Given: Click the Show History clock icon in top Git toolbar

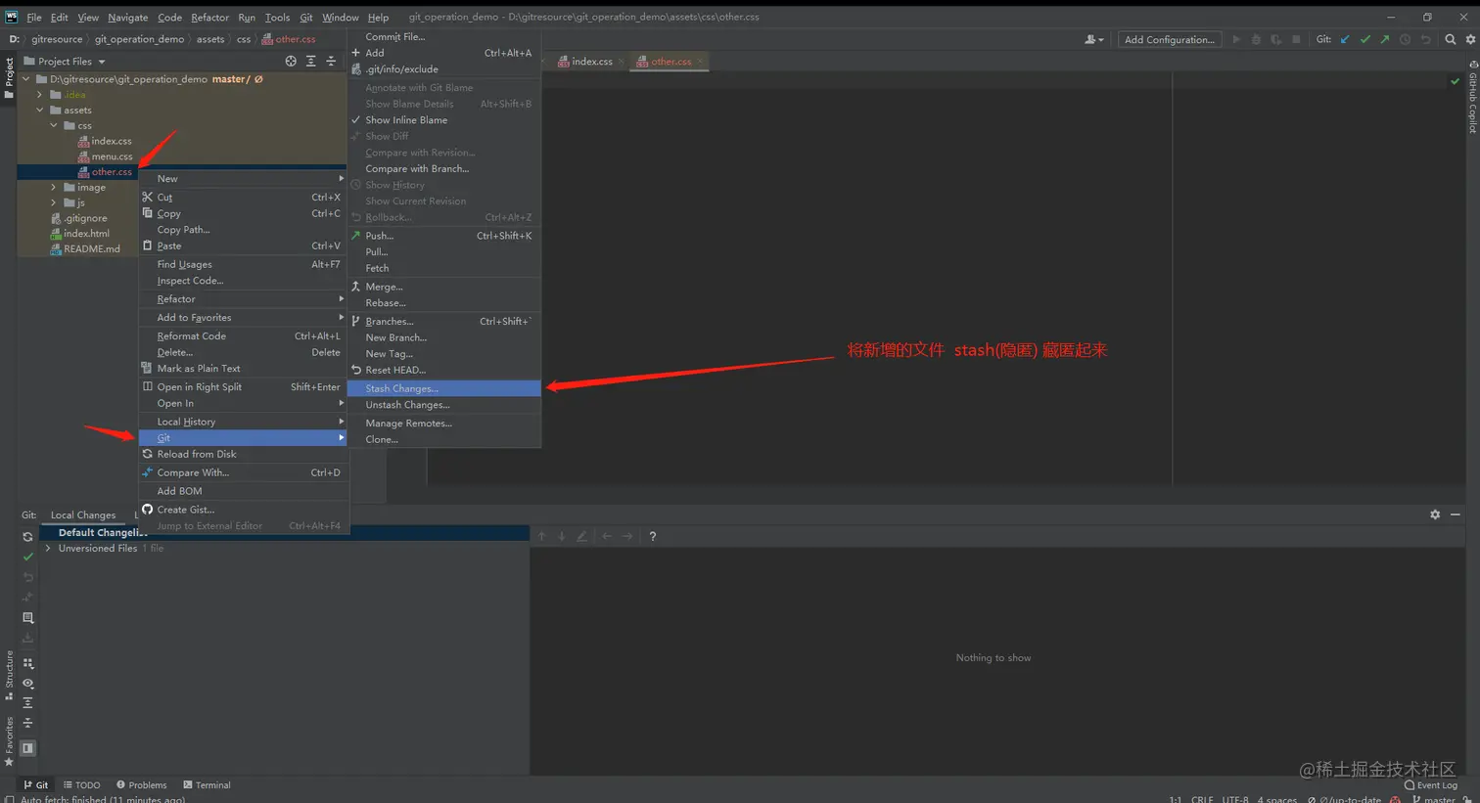Looking at the screenshot, I should [x=1405, y=39].
